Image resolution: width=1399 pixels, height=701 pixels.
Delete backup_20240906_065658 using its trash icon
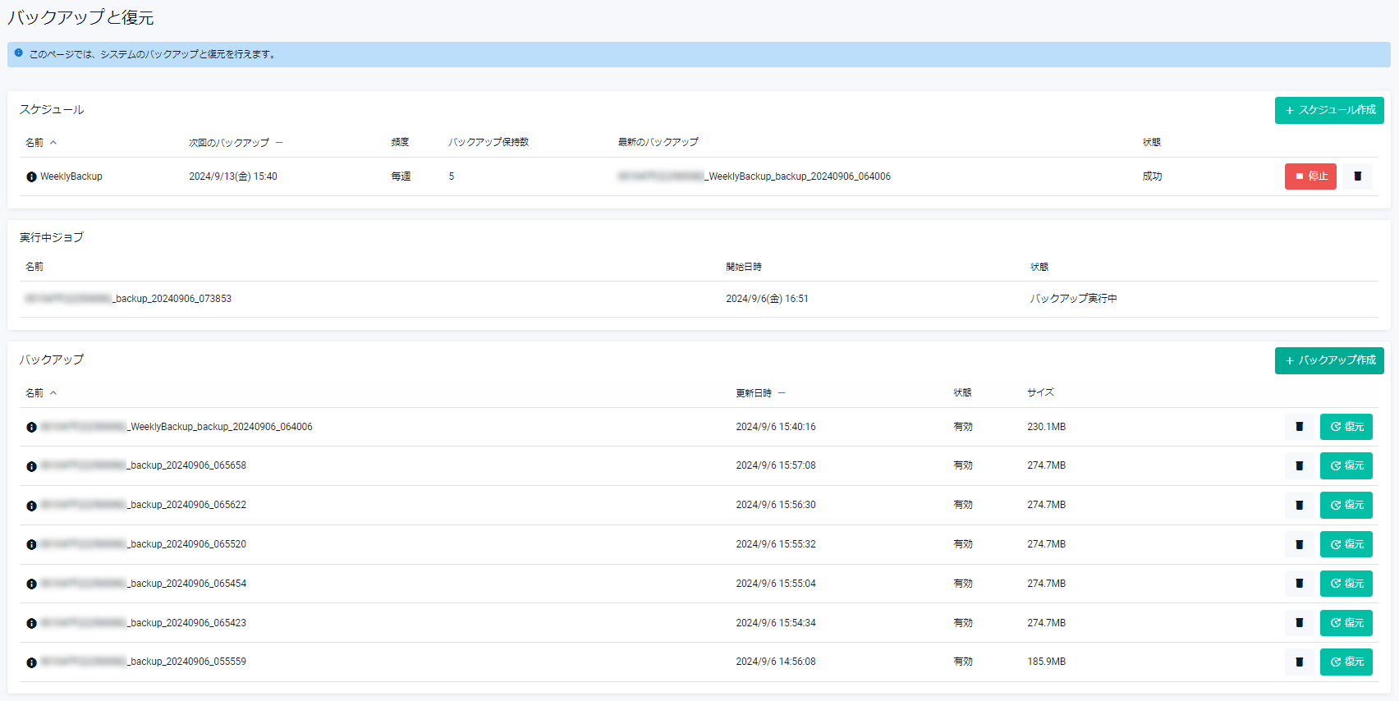click(1299, 465)
